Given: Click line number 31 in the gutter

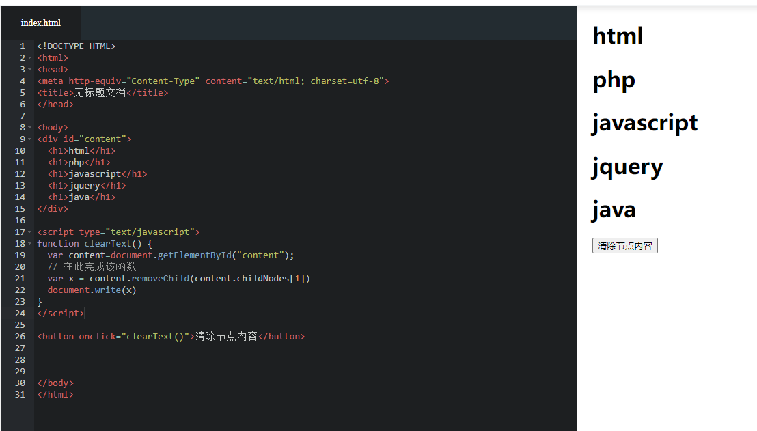Looking at the screenshot, I should 19,395.
